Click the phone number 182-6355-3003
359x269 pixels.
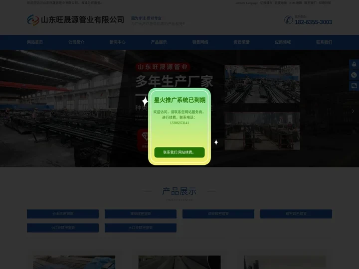point(313,22)
